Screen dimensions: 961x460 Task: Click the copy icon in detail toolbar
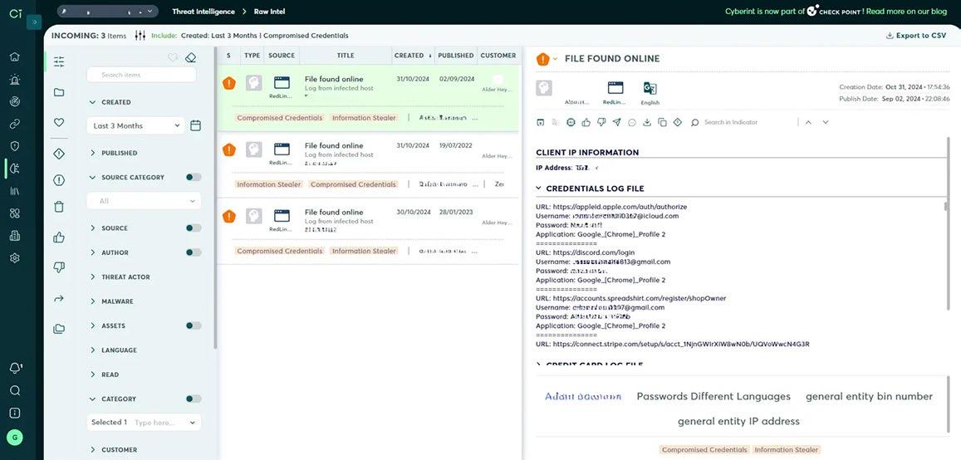pyautogui.click(x=662, y=123)
